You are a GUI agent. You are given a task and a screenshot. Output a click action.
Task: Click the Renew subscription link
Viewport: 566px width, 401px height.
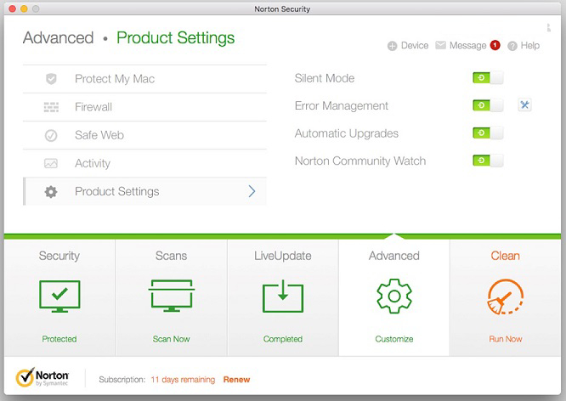(237, 380)
